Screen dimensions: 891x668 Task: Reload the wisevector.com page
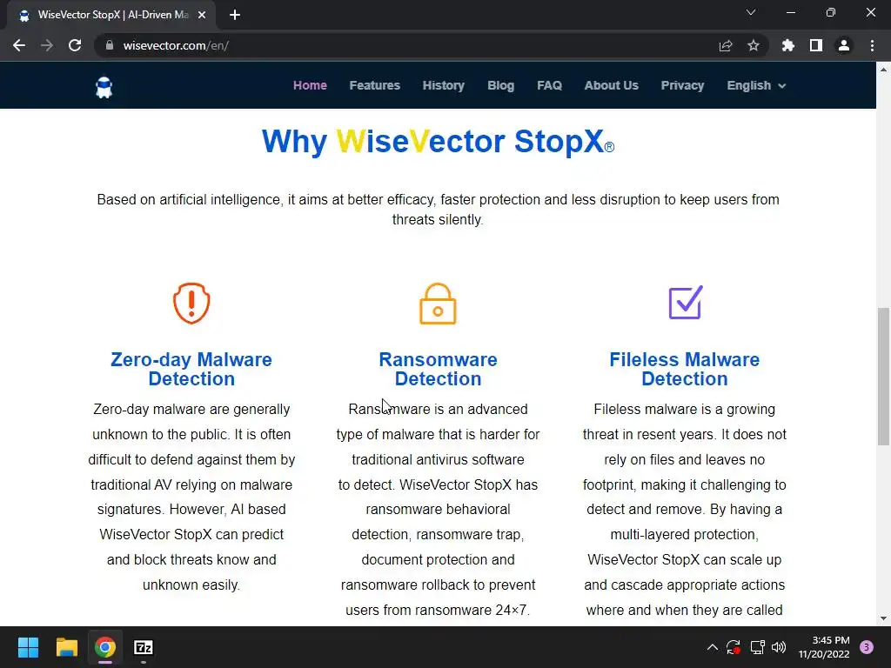75,45
